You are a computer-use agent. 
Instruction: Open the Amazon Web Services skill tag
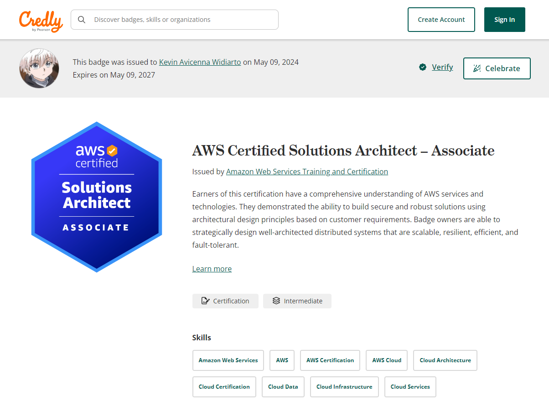pyautogui.click(x=228, y=360)
